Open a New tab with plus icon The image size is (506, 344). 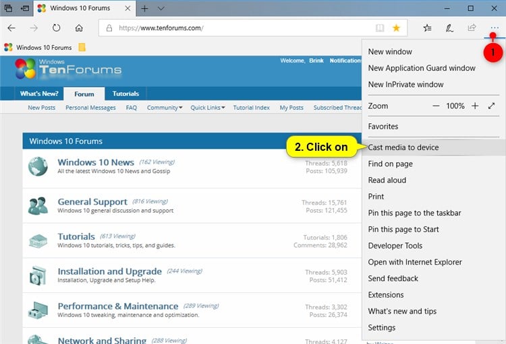point(144,8)
